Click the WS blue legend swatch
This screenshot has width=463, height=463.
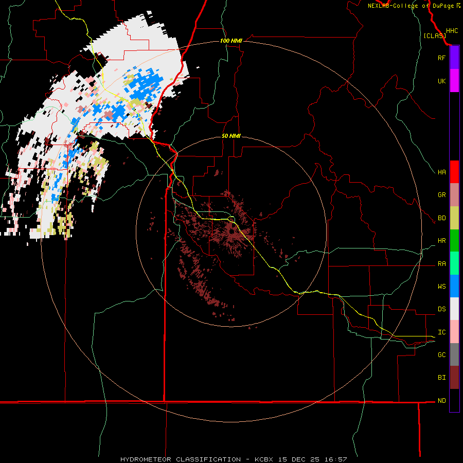(x=454, y=286)
